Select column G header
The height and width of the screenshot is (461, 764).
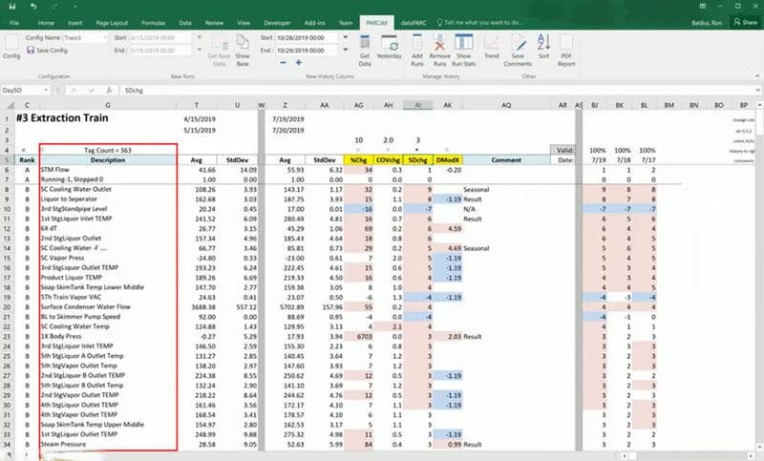[x=108, y=105]
